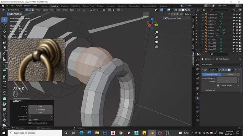Open the Orientation Global dropdown in Move panel
This screenshot has width=243, height=136.
[41, 120]
